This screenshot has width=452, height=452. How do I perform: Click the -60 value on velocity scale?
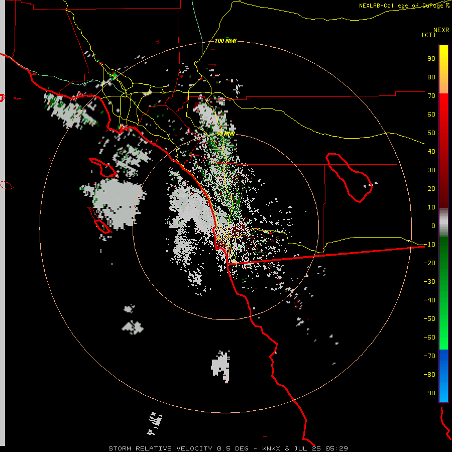click(x=429, y=337)
